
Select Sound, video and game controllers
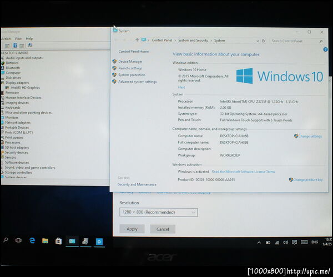tap(30, 168)
